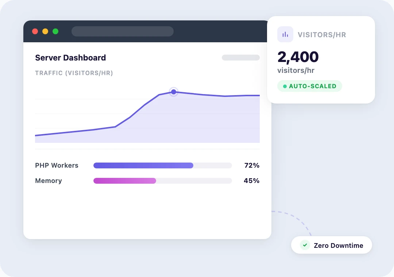
Task: Click the yellow traffic-light dot in the browser bar
Action: pyautogui.click(x=45, y=31)
